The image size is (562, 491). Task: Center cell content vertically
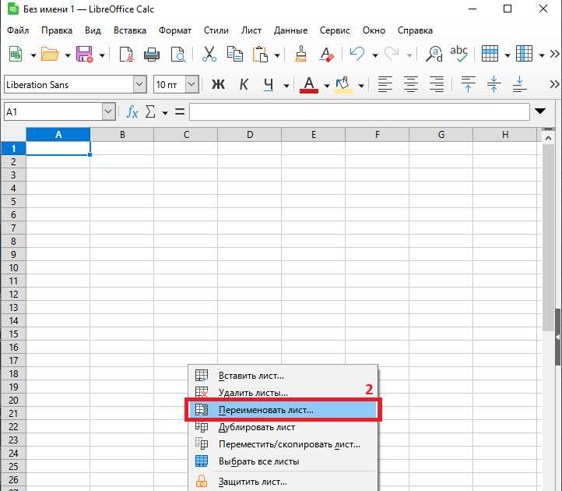(494, 85)
